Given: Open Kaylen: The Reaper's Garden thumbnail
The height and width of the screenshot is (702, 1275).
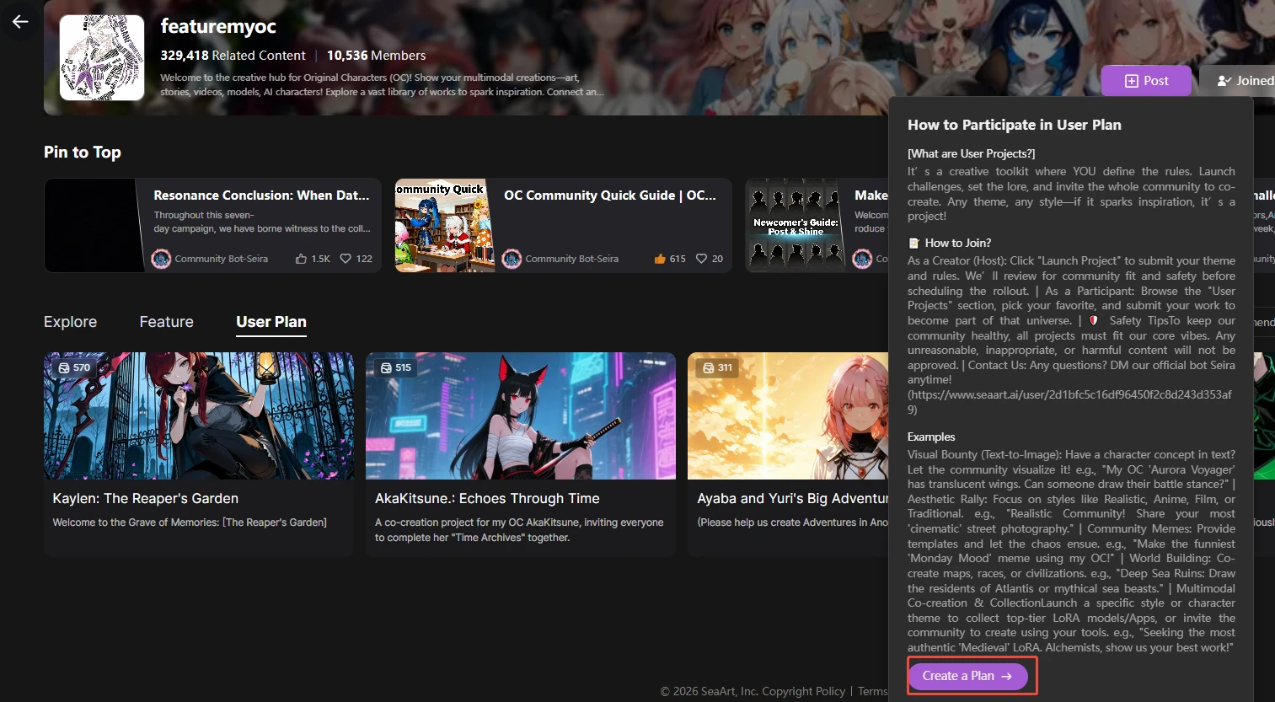Looking at the screenshot, I should point(199,415).
